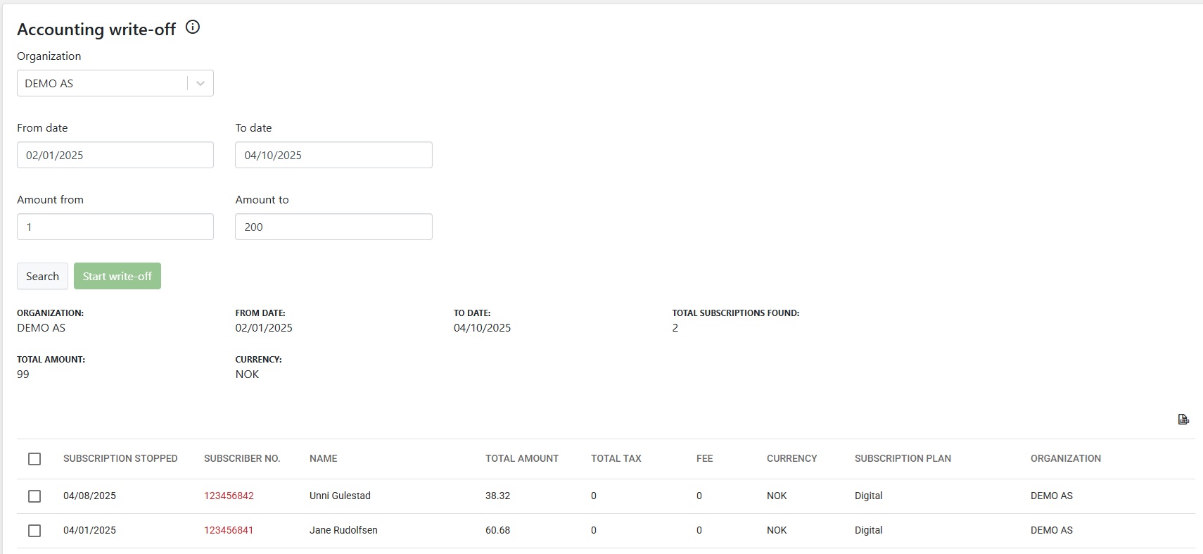1203x554 pixels.
Task: Check the box for Unni Gulestad row
Action: (x=34, y=496)
